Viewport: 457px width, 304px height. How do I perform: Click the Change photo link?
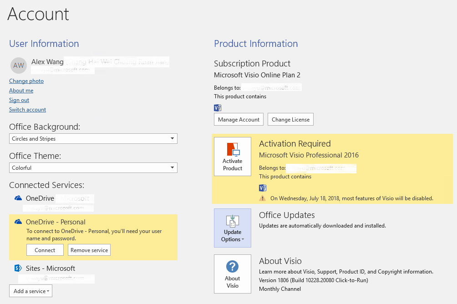pyautogui.click(x=26, y=81)
